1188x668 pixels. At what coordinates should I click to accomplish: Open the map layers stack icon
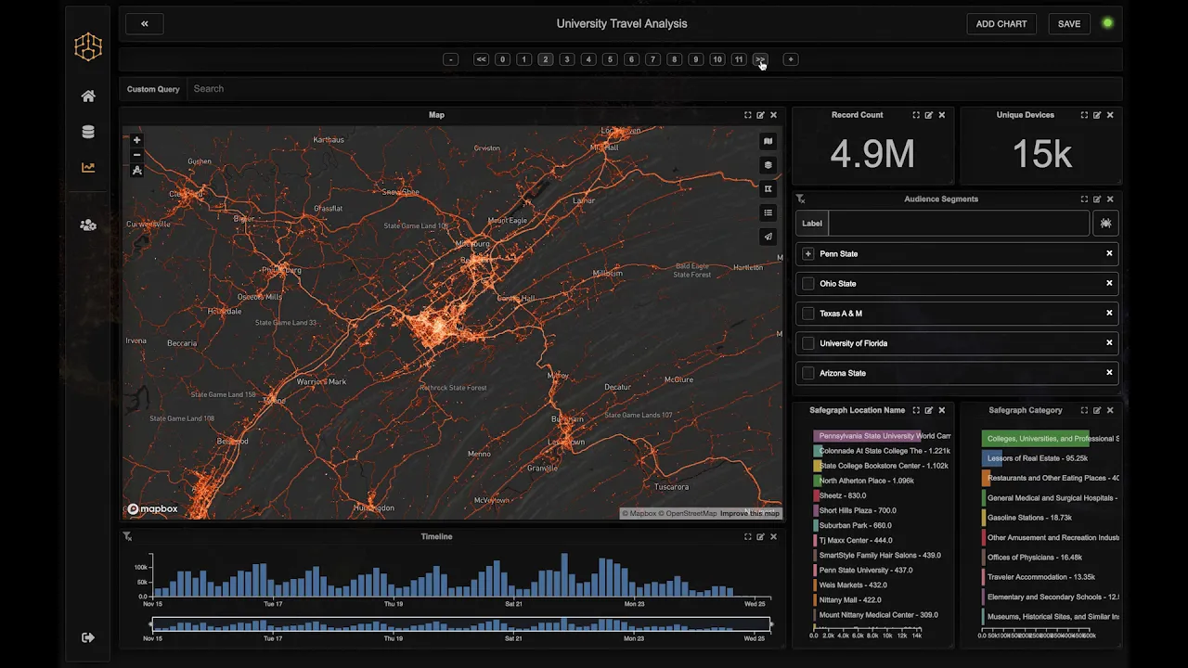(768, 165)
